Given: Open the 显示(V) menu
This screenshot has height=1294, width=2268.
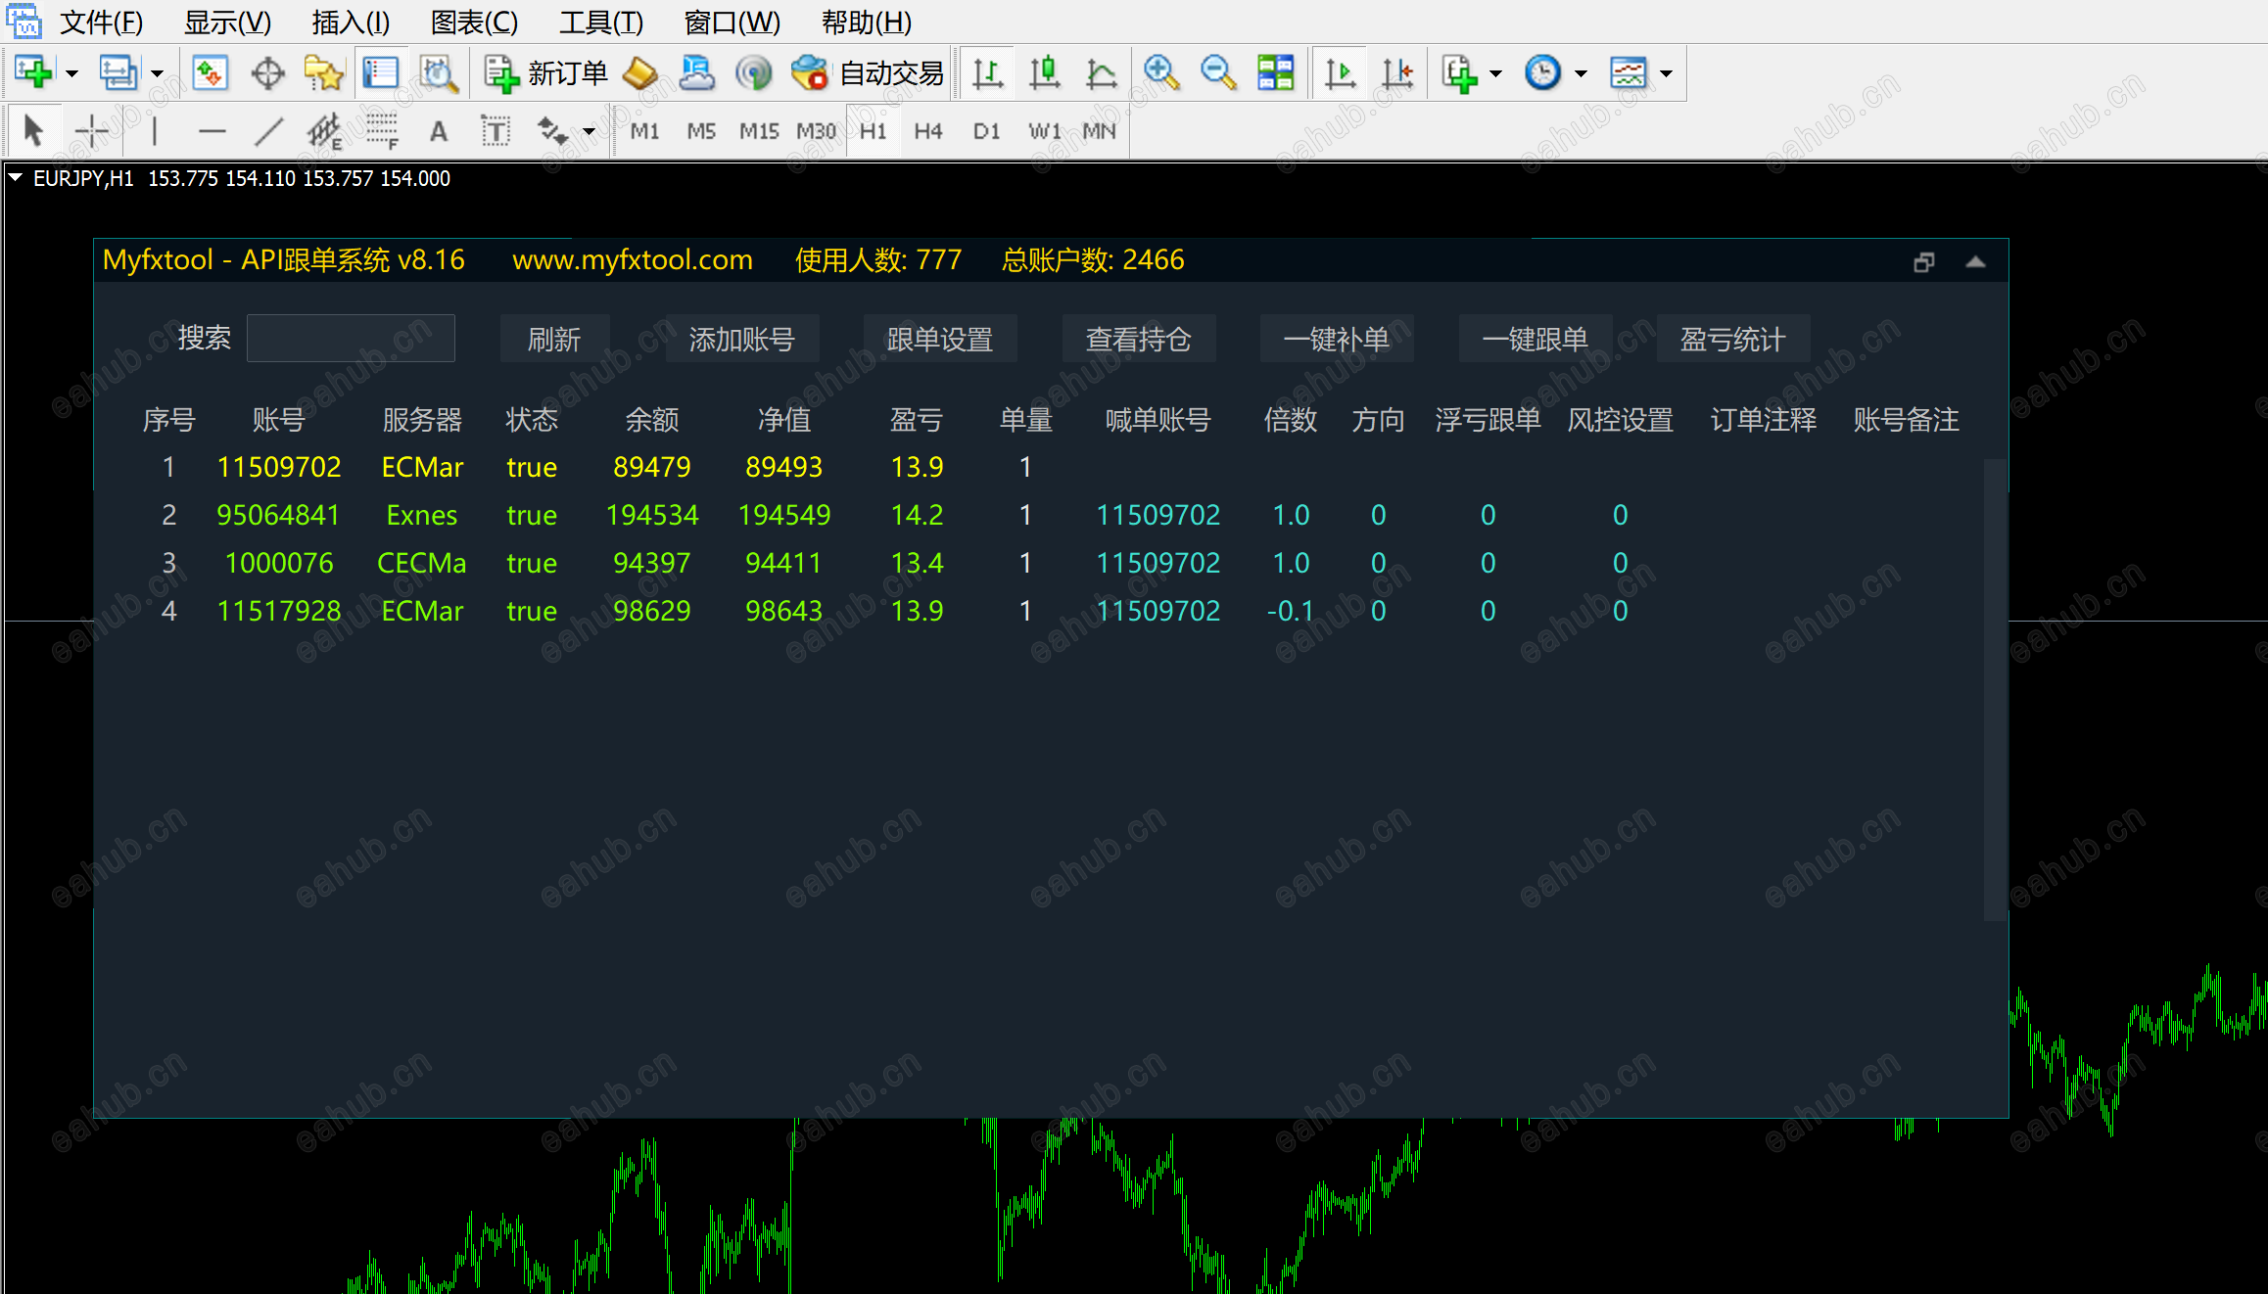Looking at the screenshot, I should (227, 22).
